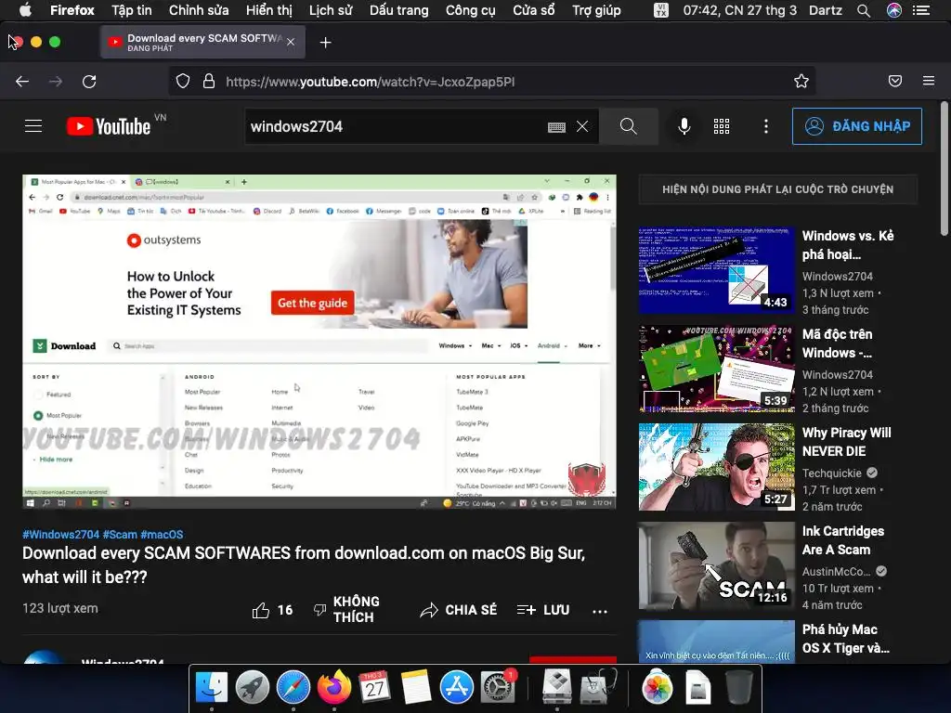Open YouTube guide sidebar menu
This screenshot has height=713, width=951.
(33, 126)
